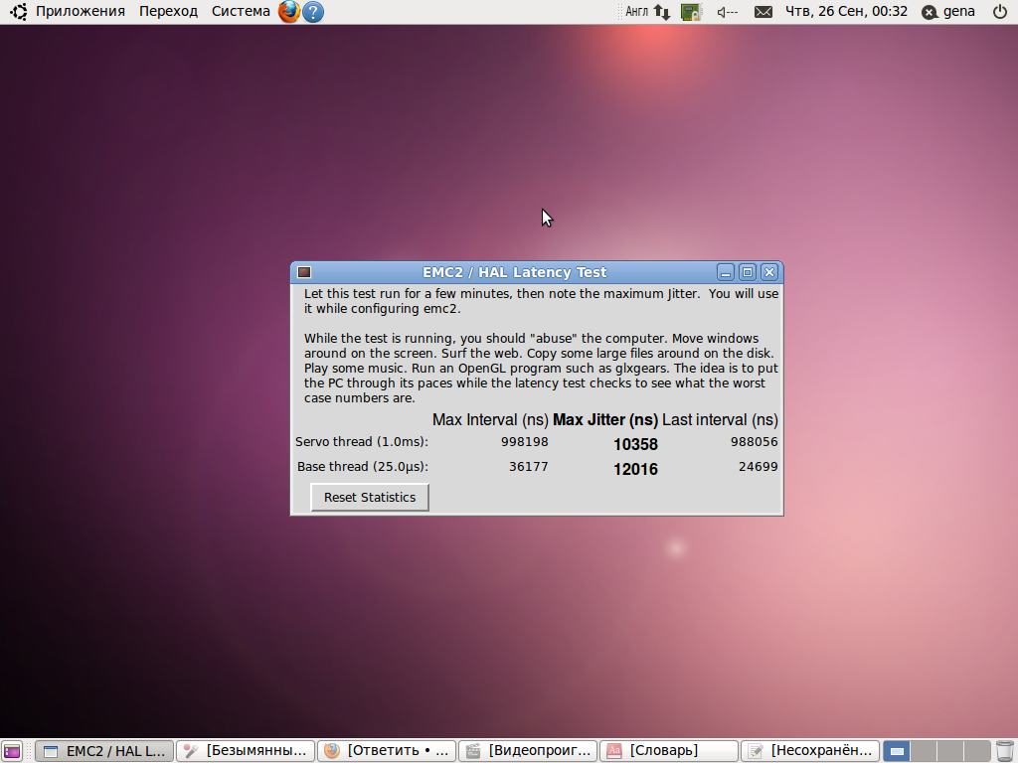The image size is (1018, 763).
Task: Click the Reset Statistics button
Action: (x=370, y=497)
